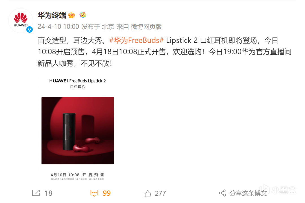Click the HUAWEI FreeBuds Lipstick 2 poster heading
The height and width of the screenshot is (203, 305).
tap(78, 81)
